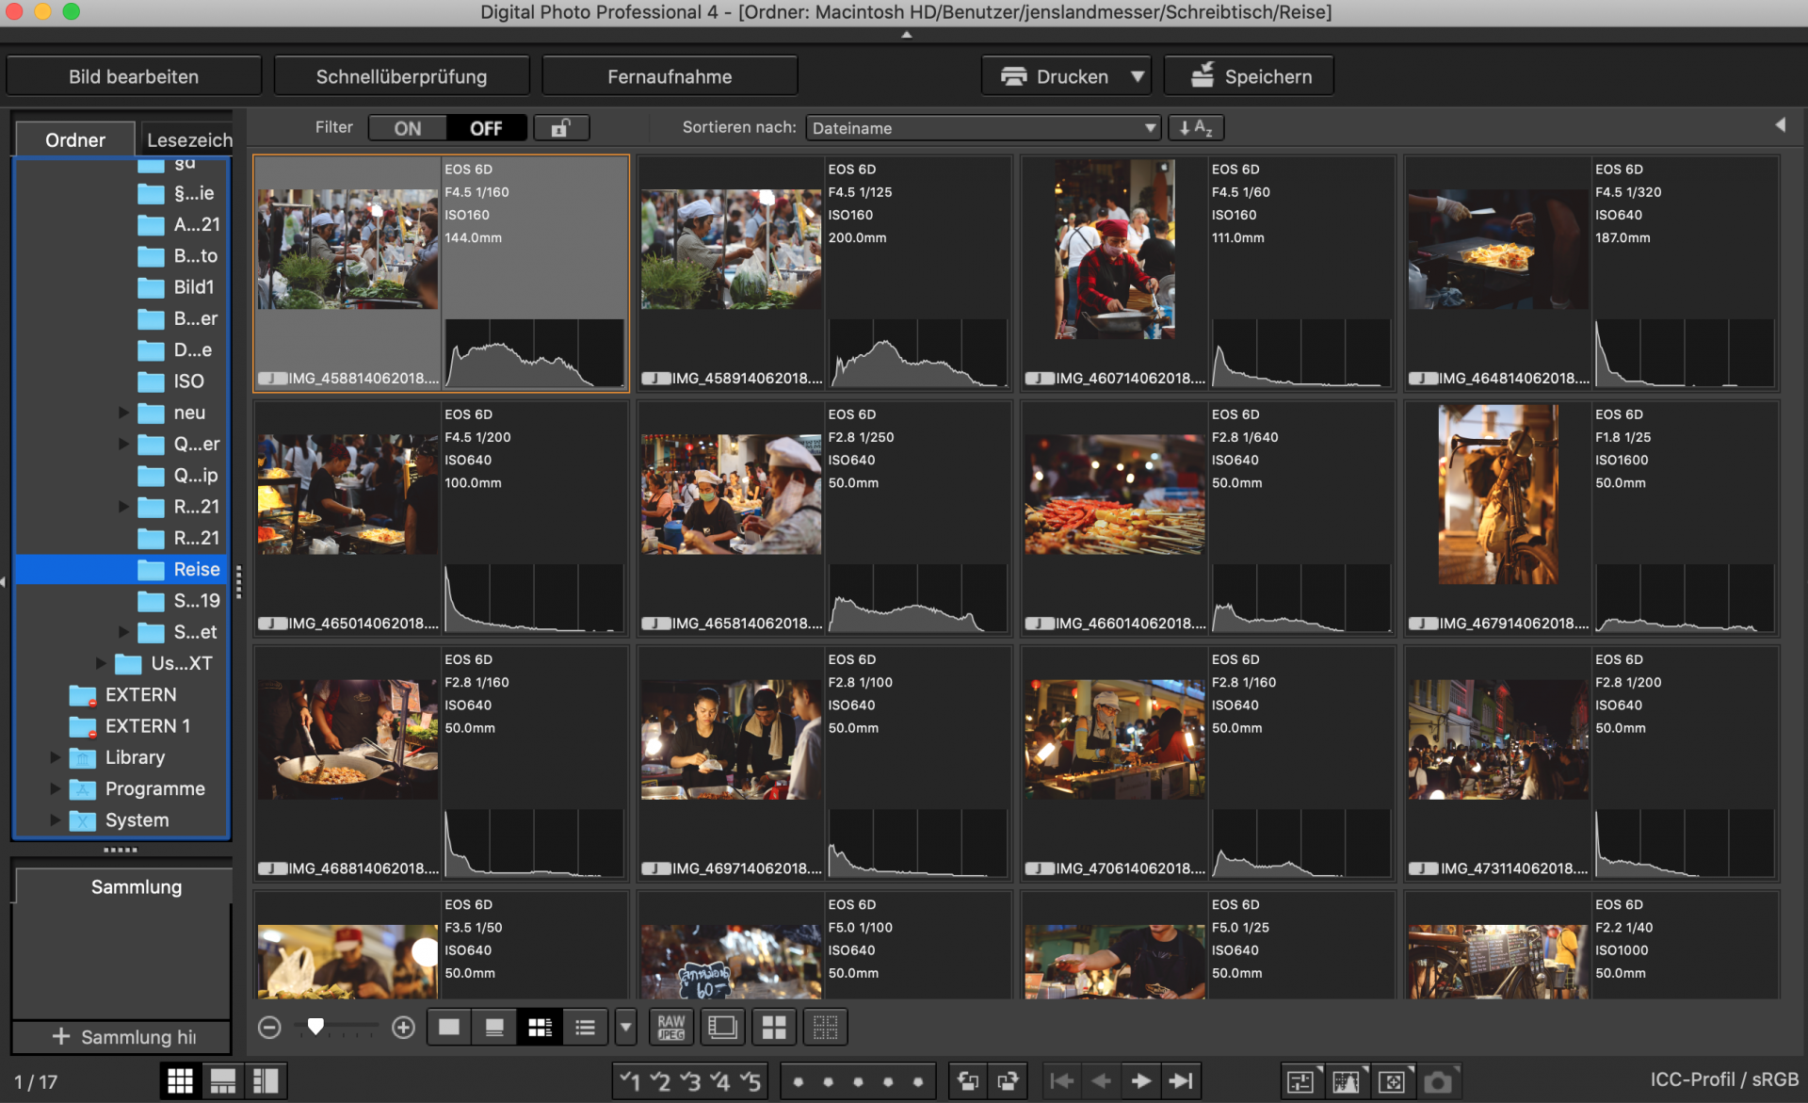The height and width of the screenshot is (1103, 1808).
Task: Select thumbnails with information view icon
Action: tap(540, 1028)
